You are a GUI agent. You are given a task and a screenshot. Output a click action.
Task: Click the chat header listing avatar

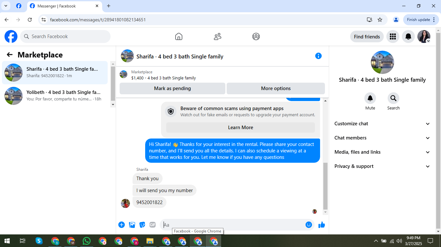127,56
